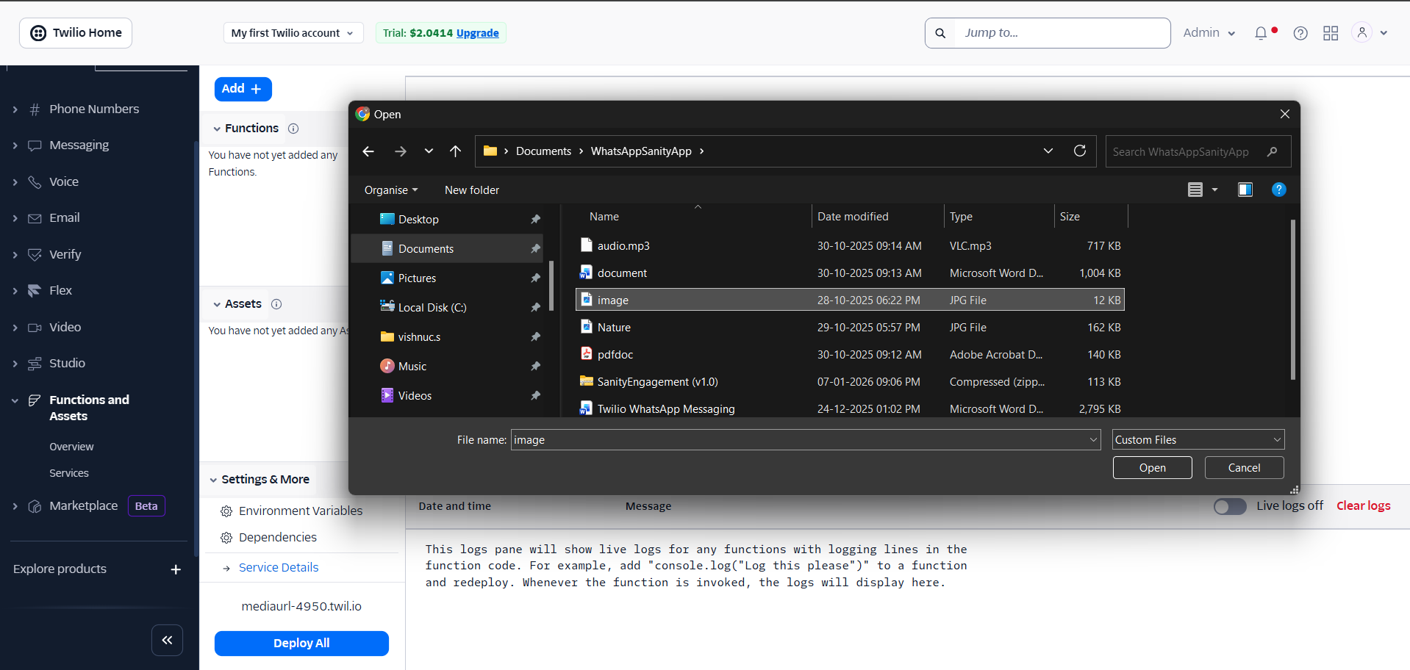Click the notifications bell icon
Screen dimensions: 1410x670
click(1261, 33)
